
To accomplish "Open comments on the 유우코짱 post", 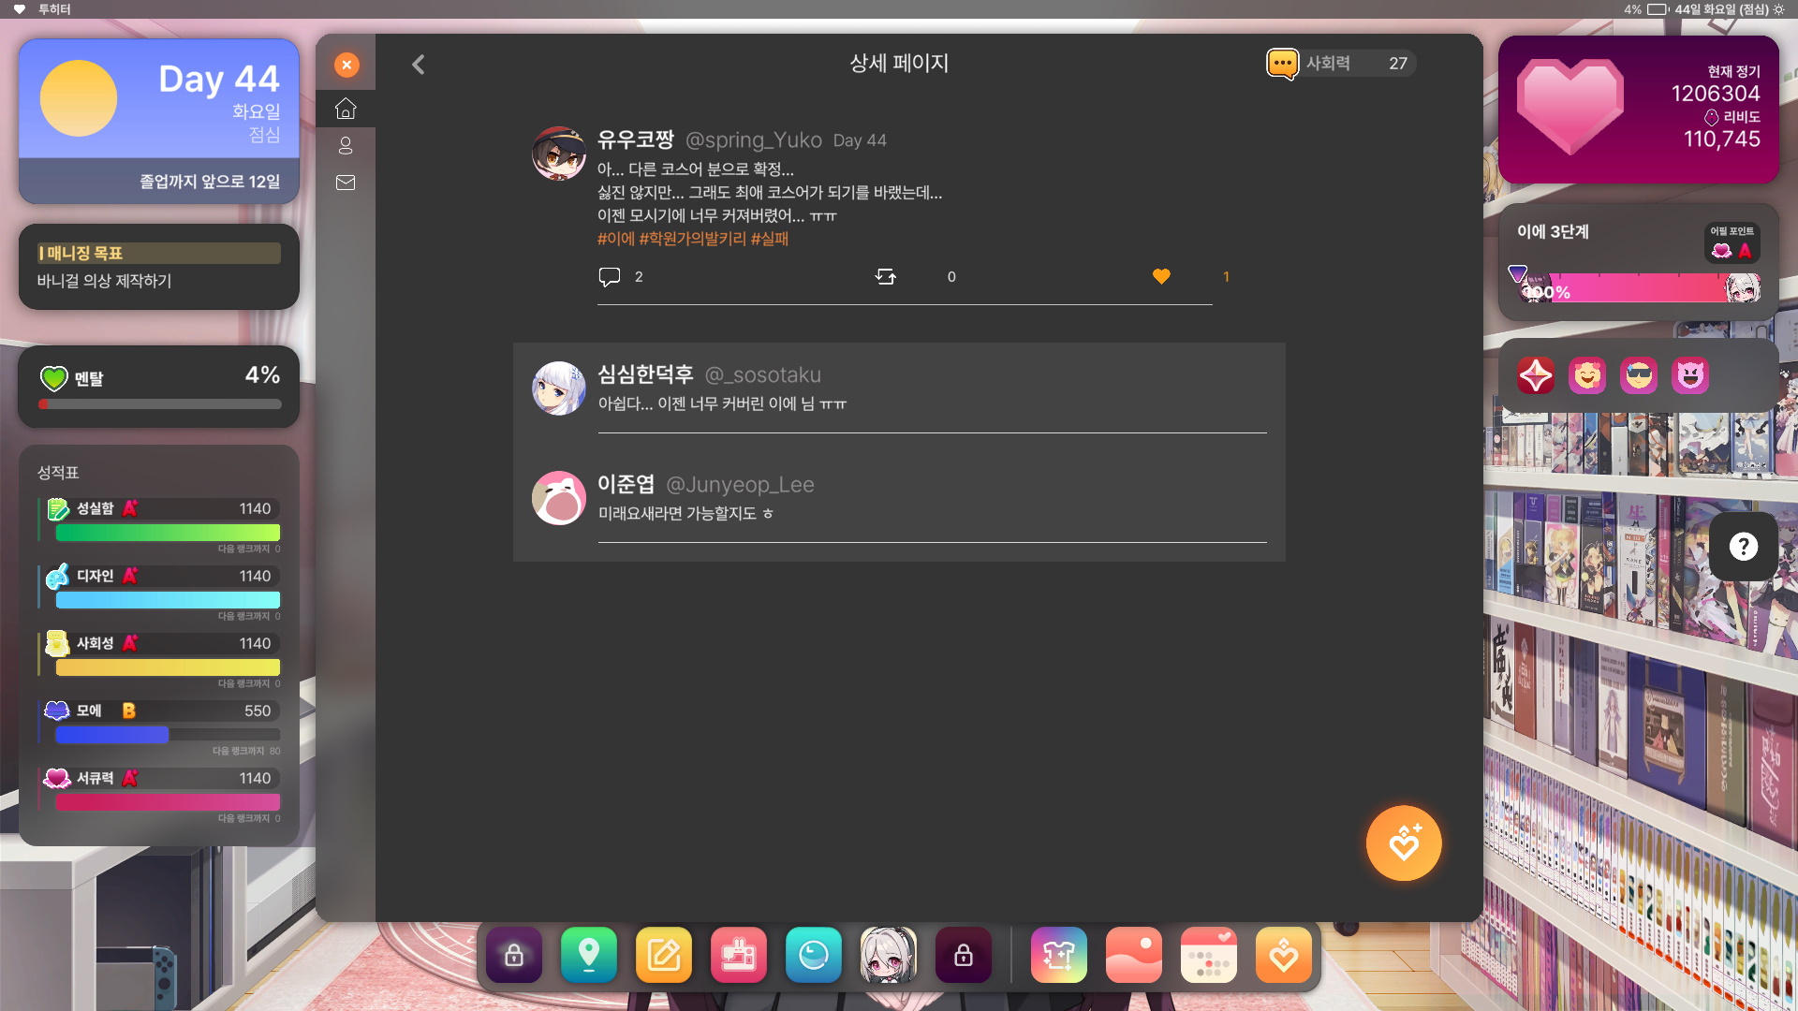I will coord(610,276).
